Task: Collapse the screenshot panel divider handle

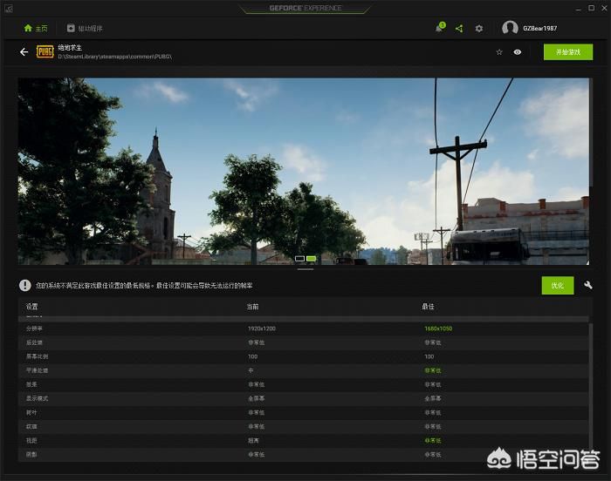Action: click(x=305, y=269)
